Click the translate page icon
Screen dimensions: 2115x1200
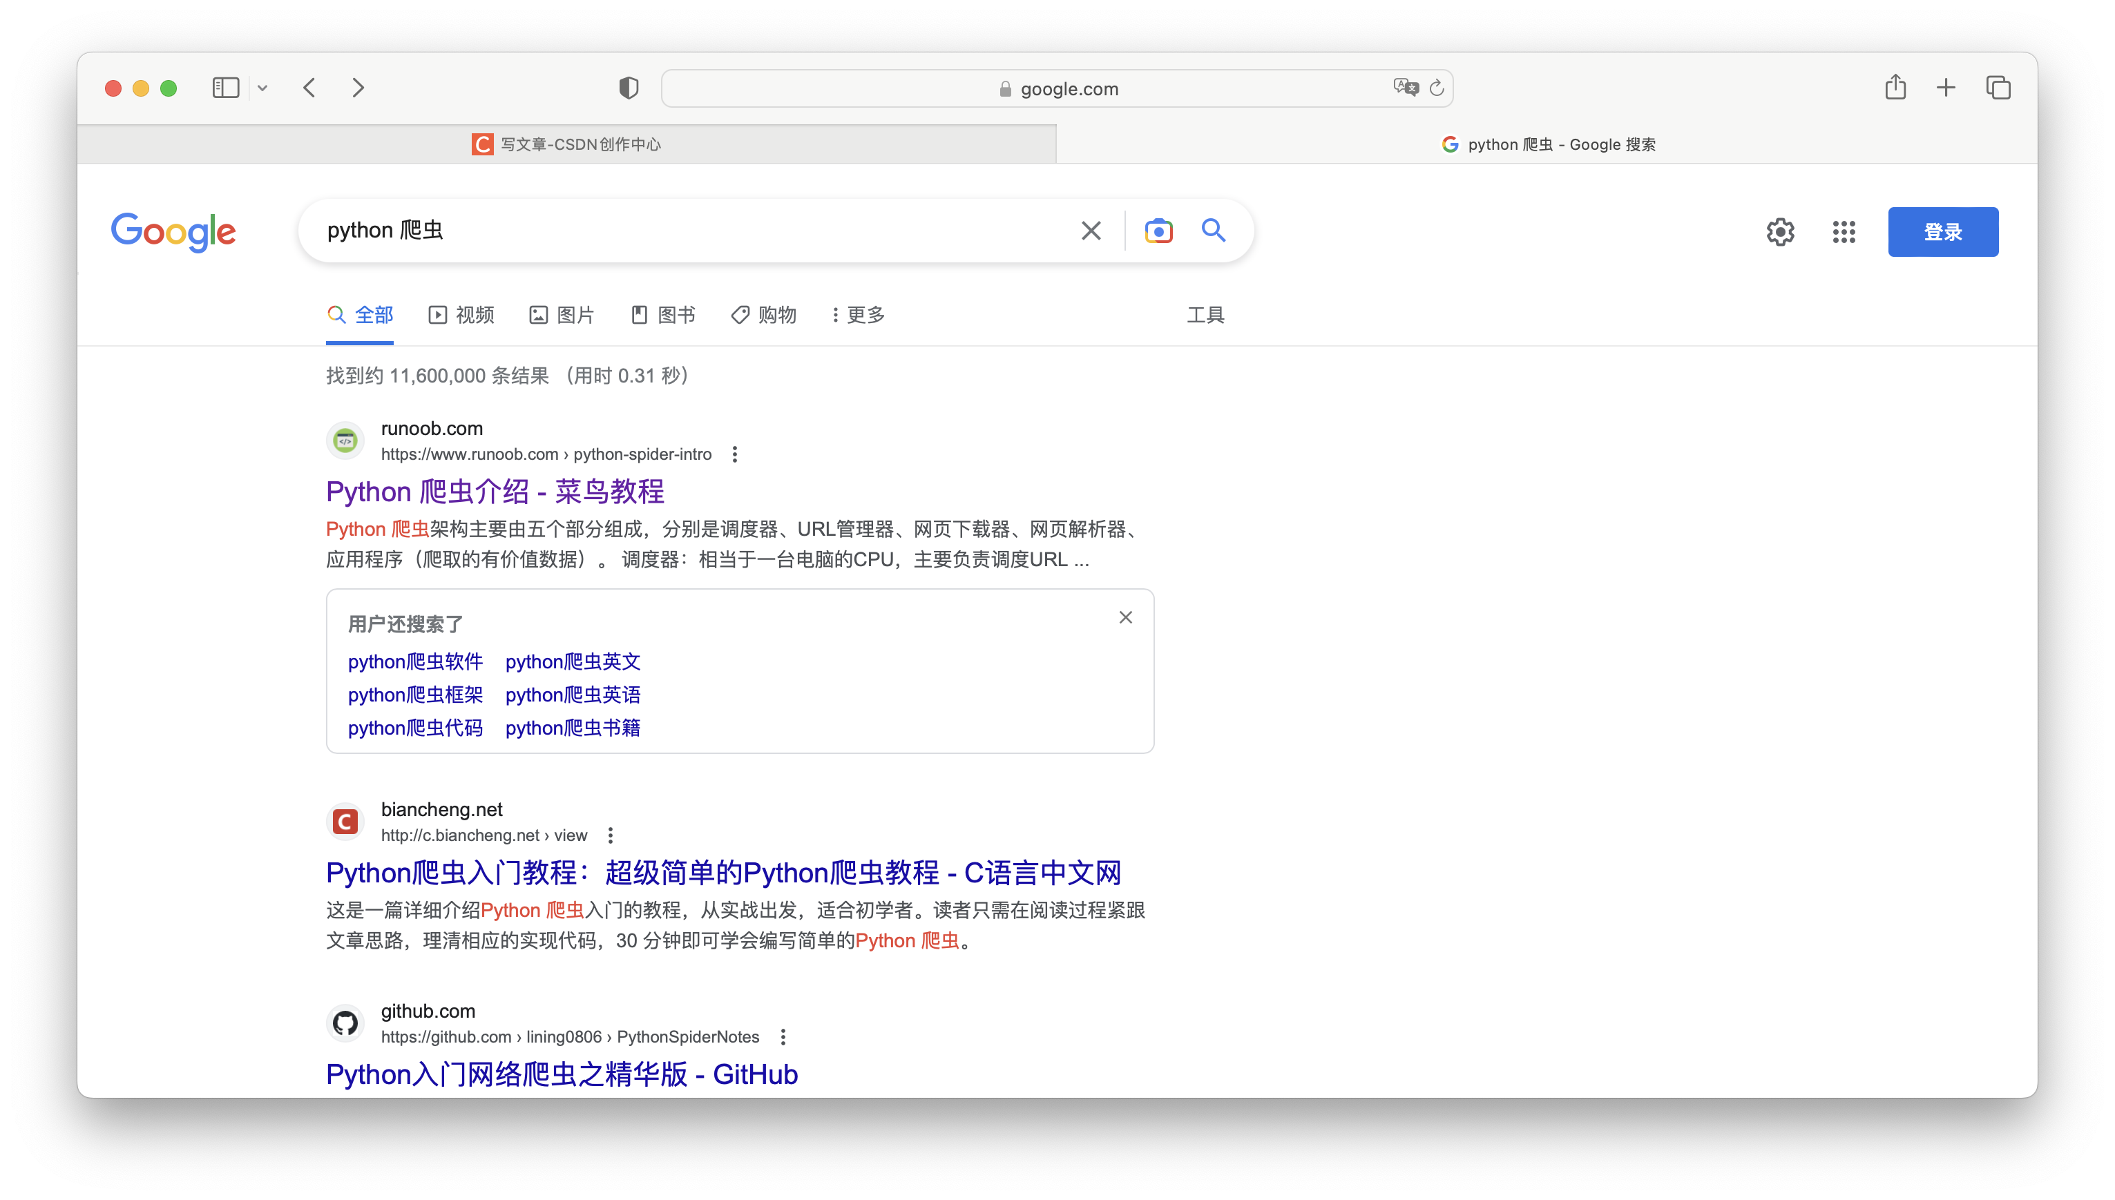point(1406,88)
